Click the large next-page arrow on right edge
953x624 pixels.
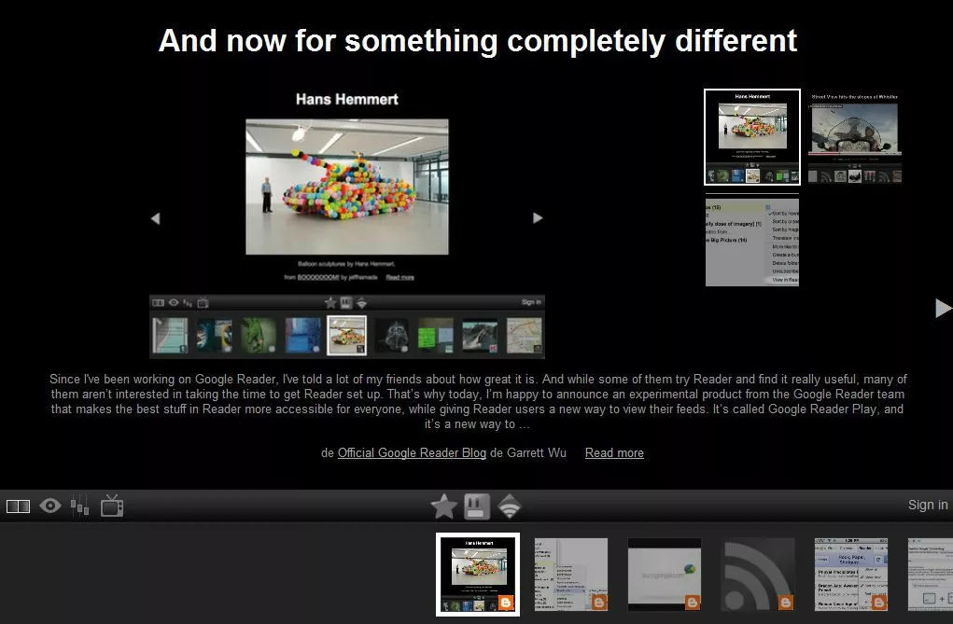942,308
